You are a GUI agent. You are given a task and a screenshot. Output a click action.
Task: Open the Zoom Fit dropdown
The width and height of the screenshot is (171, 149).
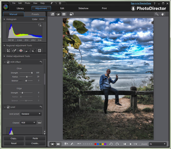pyautogui.click(x=157, y=144)
